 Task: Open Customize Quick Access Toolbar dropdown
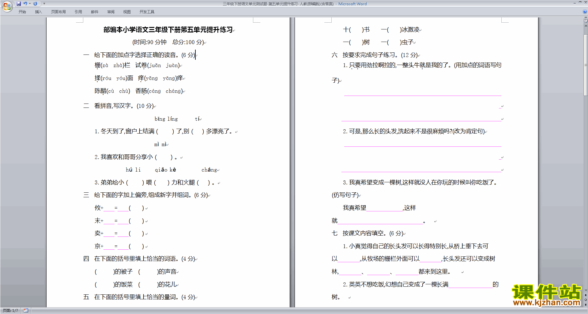[x=44, y=4]
